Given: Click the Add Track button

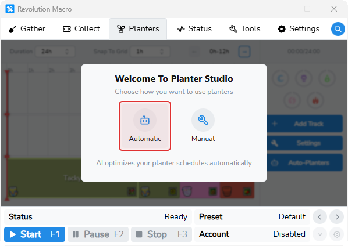Looking at the screenshot, I should tap(305, 124).
